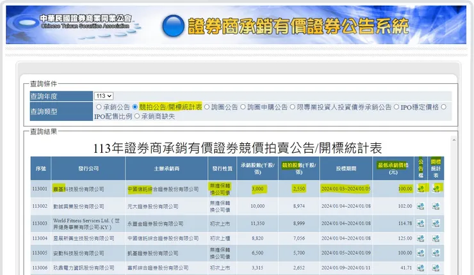Viewport: 474px width, 275px height.
Task: Click underwriter 元大證券股份有限公司
Action: [x=153, y=207]
